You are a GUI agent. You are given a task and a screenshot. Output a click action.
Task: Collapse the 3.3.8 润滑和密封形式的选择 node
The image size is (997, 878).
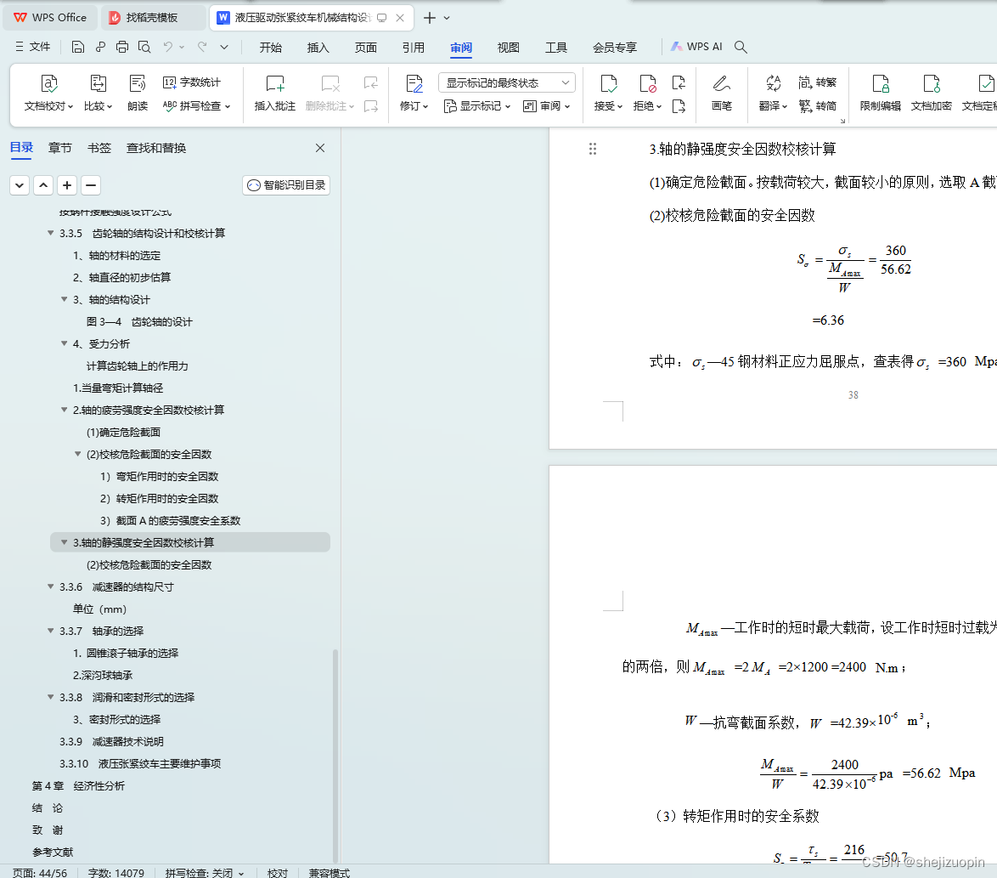[51, 697]
